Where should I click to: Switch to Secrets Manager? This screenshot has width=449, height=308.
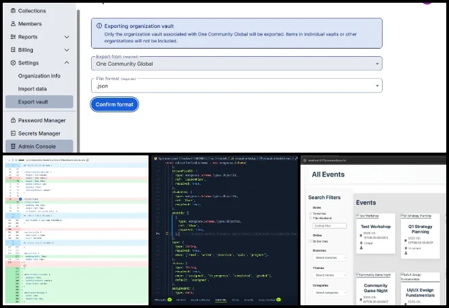pyautogui.click(x=40, y=133)
